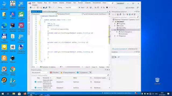Image resolution: width=172 pixels, height=96 pixels.
Task: Click the Live Share button
Action: [x=130, y=8]
